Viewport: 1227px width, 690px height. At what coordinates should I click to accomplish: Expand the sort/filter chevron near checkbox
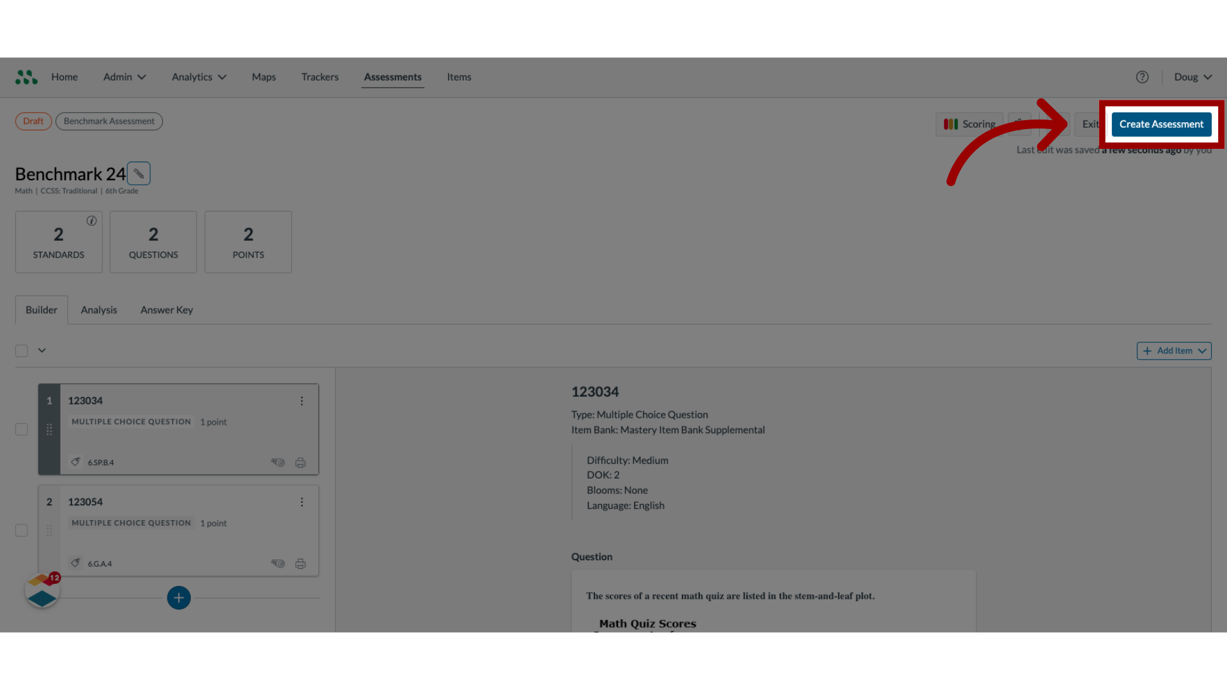point(42,351)
